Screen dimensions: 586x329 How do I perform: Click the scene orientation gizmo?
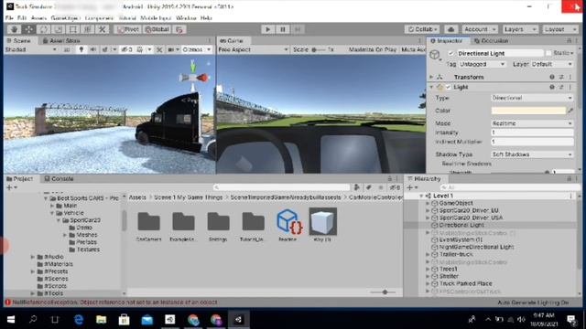pos(193,77)
